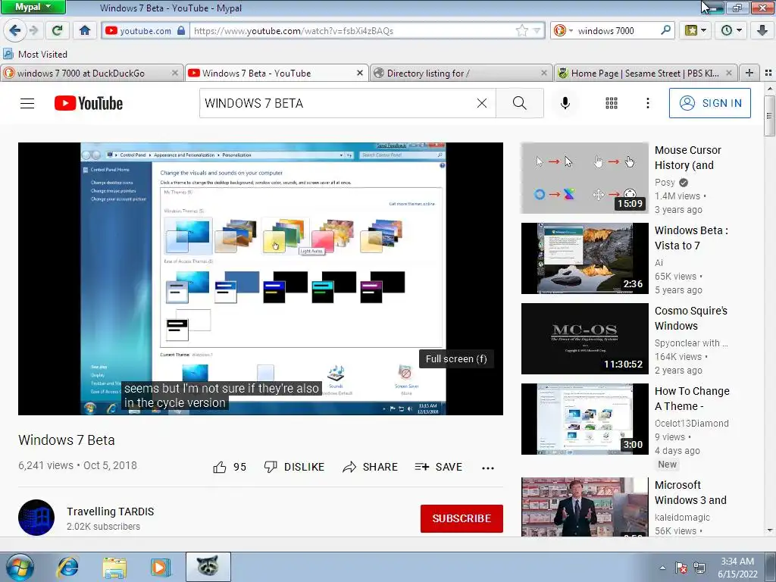The image size is (776, 582).
Task: Close the Directory listing tab
Action: pos(544,73)
